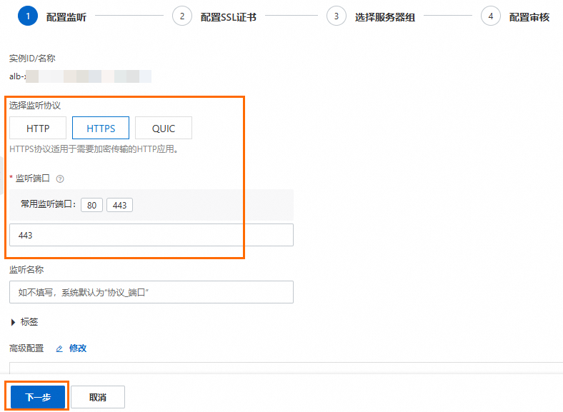Click the pencil edit icon beside 修改
This screenshot has width=563, height=412.
click(59, 348)
